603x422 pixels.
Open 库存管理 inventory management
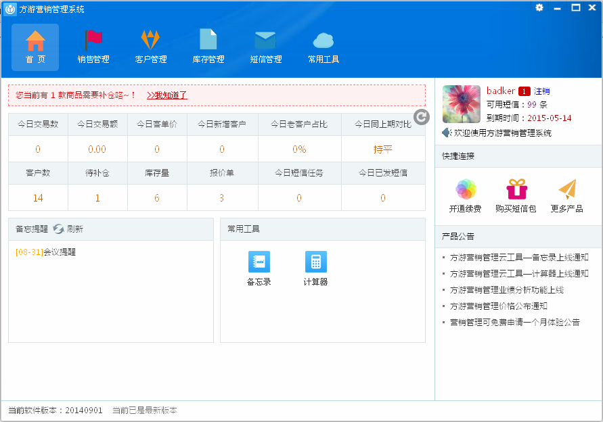click(x=208, y=47)
